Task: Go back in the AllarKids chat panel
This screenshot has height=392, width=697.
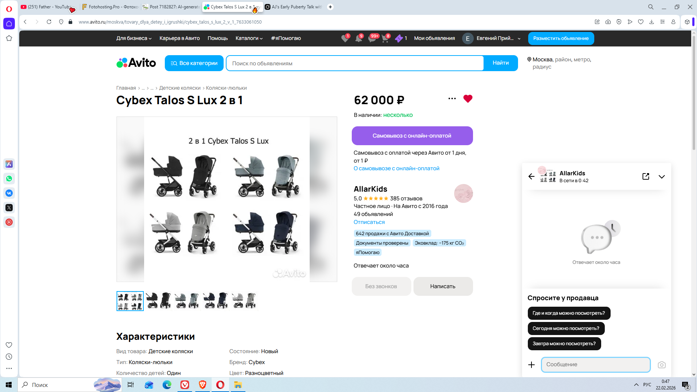Action: (531, 176)
